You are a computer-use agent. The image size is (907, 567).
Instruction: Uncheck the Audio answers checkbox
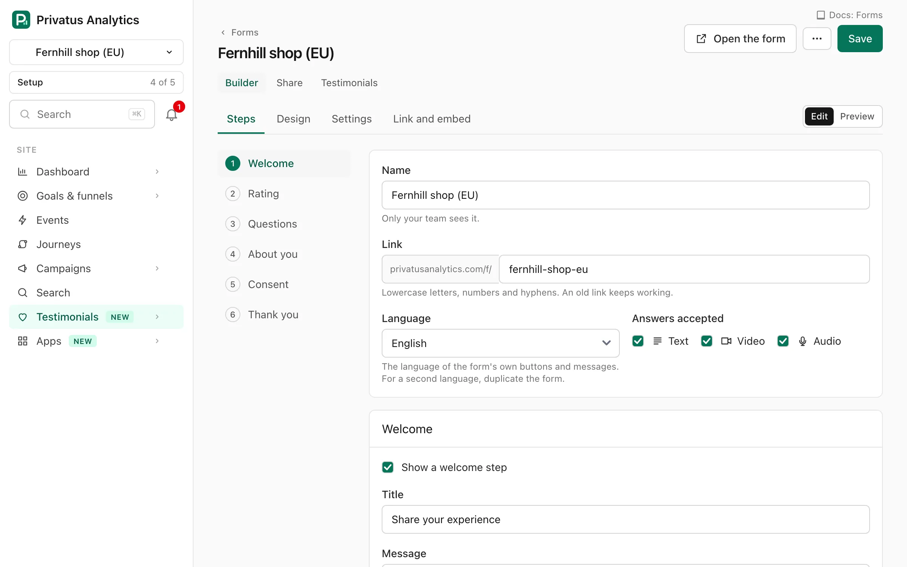783,341
